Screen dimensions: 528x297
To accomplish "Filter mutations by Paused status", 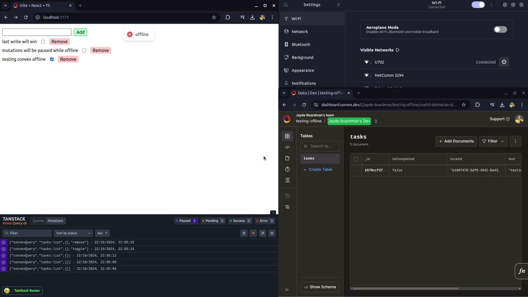I will (186, 221).
